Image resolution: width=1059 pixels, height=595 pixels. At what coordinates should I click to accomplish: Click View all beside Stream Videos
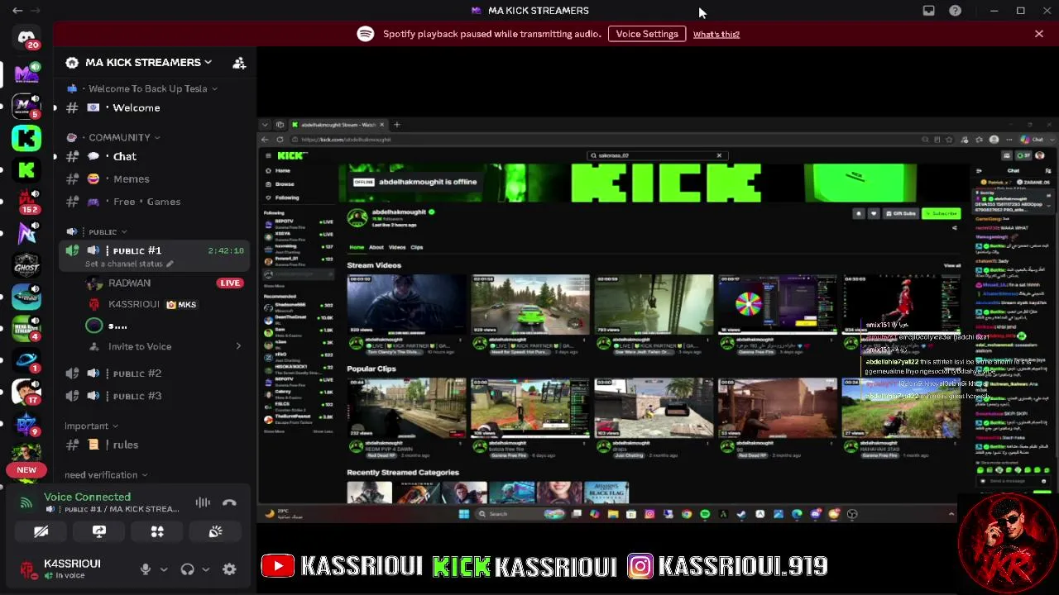coord(952,265)
